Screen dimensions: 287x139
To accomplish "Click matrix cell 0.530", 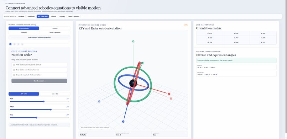I will click(x=236, y=33).
